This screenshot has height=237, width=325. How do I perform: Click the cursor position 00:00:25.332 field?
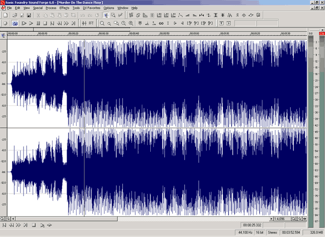tap(252, 225)
